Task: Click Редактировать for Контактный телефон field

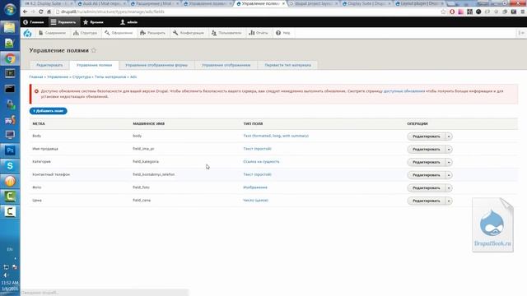Action: click(x=427, y=175)
